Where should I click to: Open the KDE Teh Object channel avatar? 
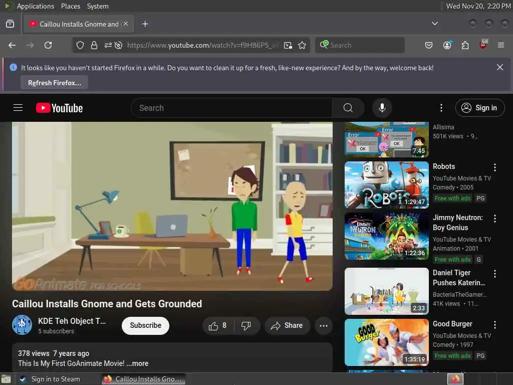pyautogui.click(x=22, y=325)
